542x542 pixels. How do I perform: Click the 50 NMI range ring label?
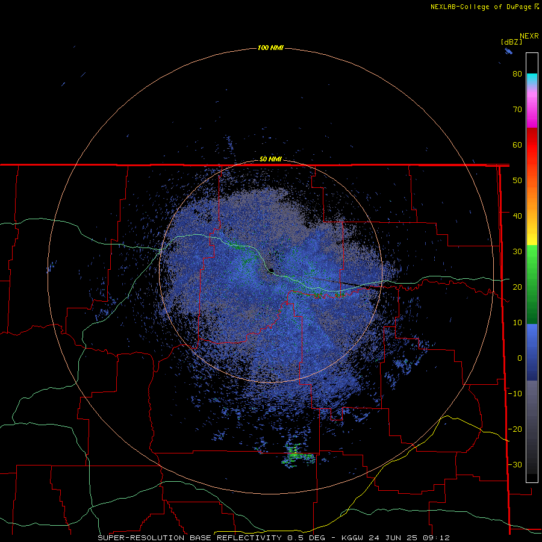[270, 160]
